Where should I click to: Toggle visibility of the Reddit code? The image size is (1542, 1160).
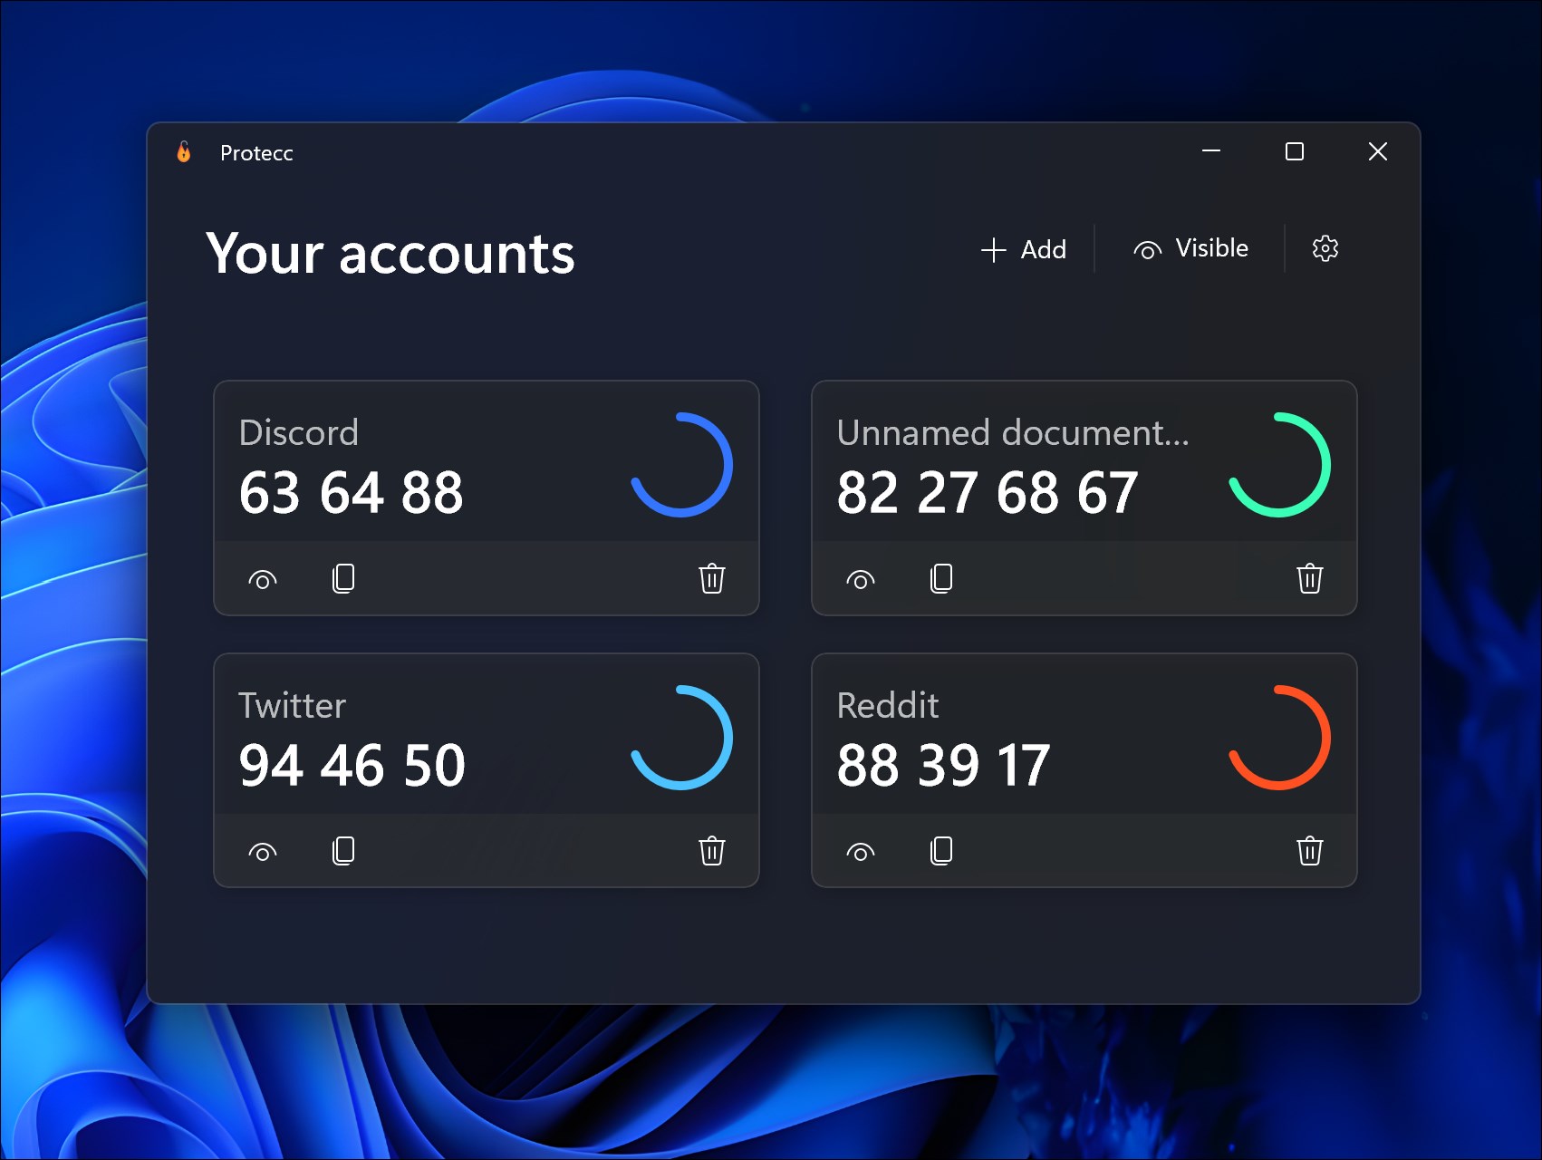tap(861, 850)
